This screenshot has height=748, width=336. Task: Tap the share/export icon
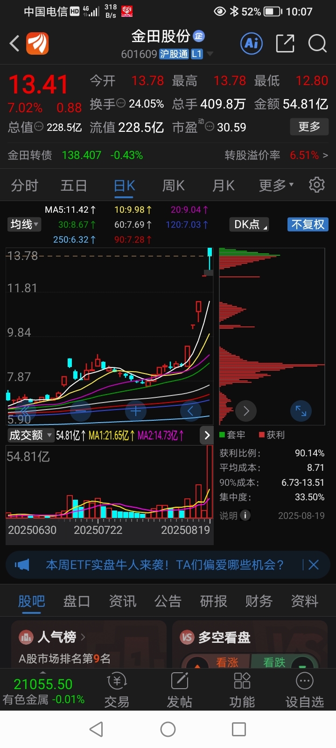tap(285, 43)
